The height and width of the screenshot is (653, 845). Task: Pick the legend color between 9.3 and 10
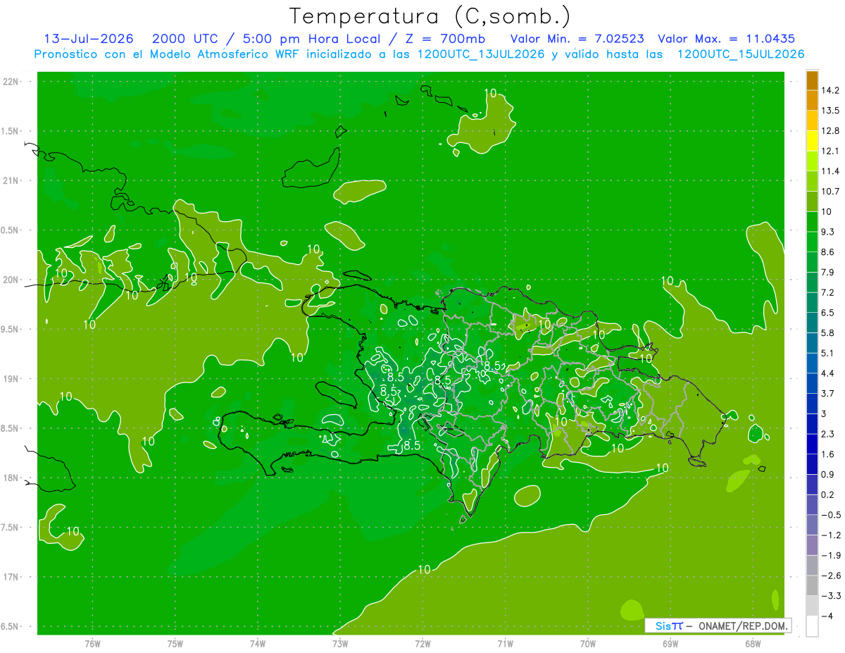(812, 222)
